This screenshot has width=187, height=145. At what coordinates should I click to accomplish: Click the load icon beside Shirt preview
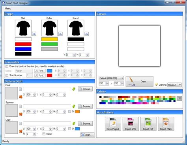(34, 34)
